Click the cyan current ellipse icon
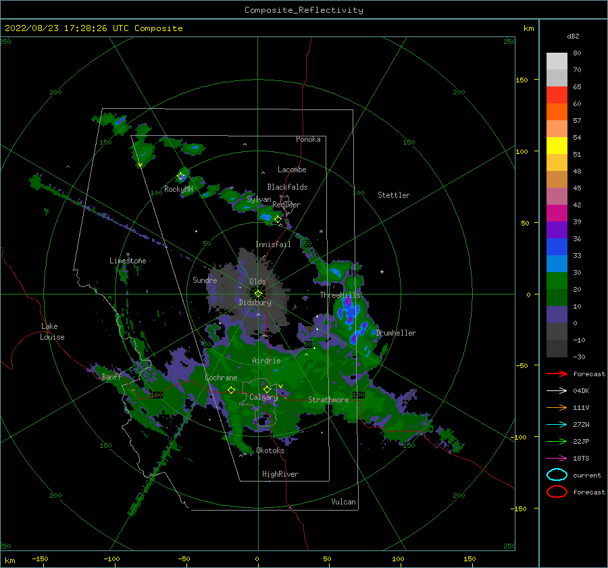608x568 pixels. pyautogui.click(x=557, y=475)
